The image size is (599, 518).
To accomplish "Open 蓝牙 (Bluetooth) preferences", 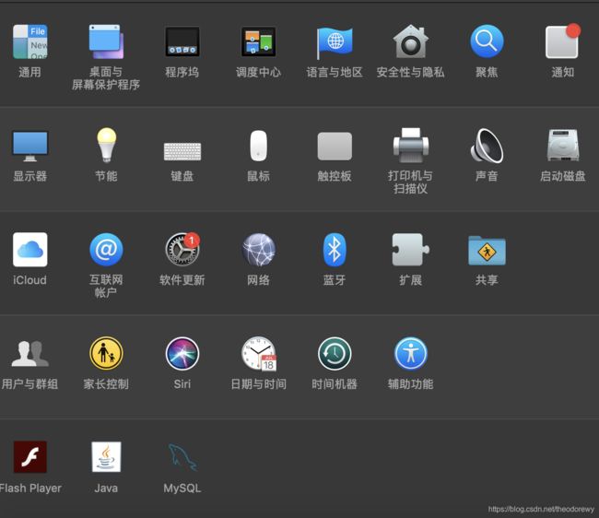I will [335, 250].
